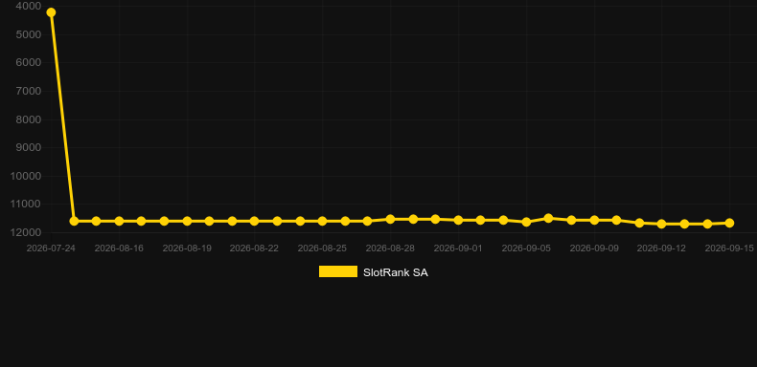Inspect the data point above 2026-09-12
Viewport: 757px width, 367px height.
(x=661, y=224)
